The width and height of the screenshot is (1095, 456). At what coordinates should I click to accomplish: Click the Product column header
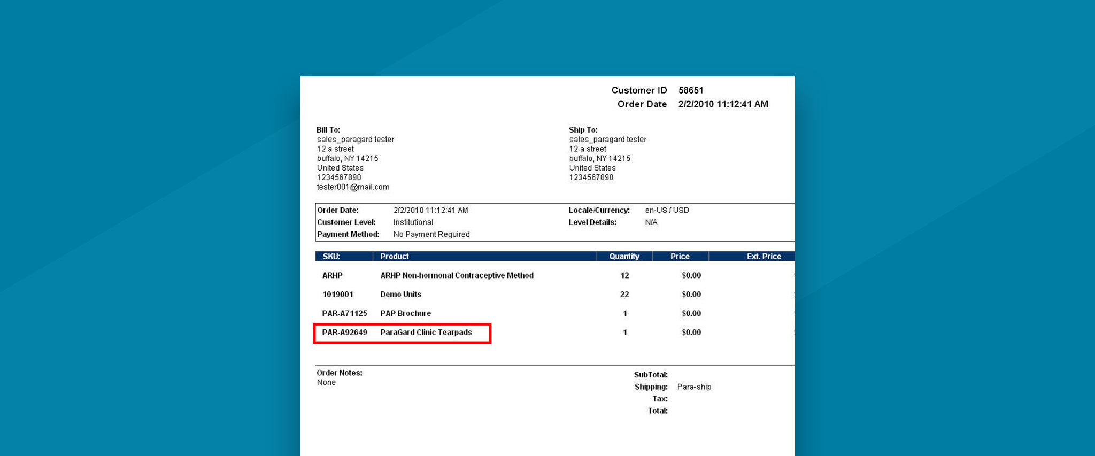point(395,257)
